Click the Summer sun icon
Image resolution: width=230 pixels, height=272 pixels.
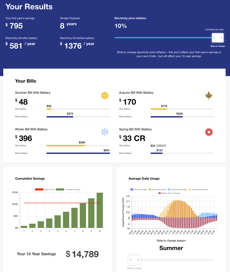click(105, 95)
